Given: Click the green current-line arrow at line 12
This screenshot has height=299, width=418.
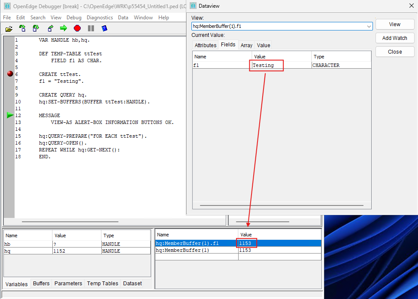Looking at the screenshot, I should point(10,115).
